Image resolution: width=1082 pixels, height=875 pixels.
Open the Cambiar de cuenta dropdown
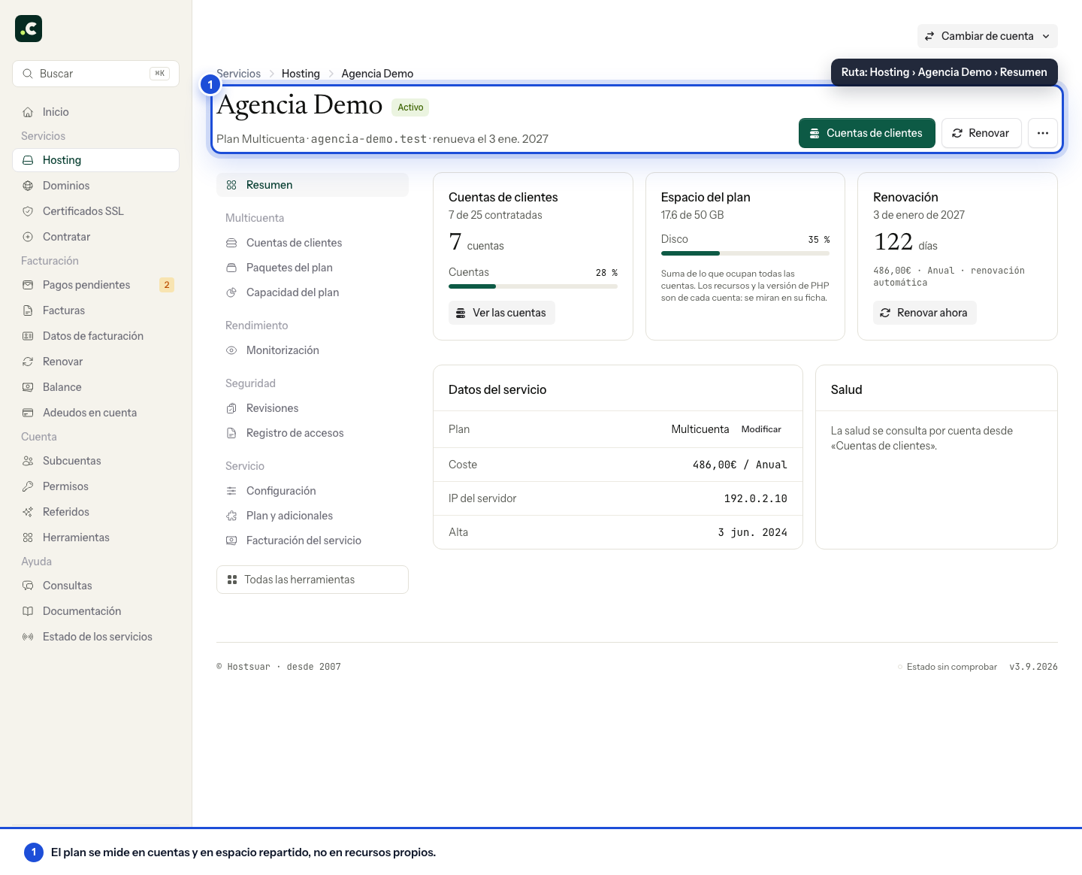(987, 36)
